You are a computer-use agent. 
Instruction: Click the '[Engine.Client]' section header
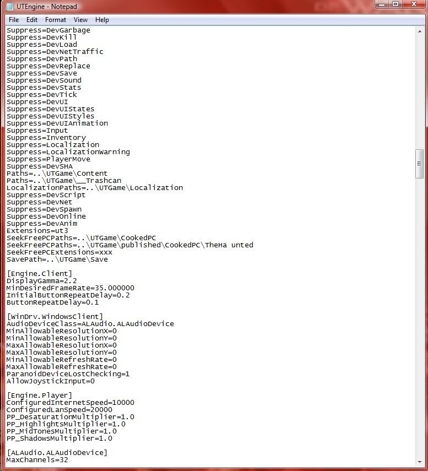pyautogui.click(x=39, y=274)
